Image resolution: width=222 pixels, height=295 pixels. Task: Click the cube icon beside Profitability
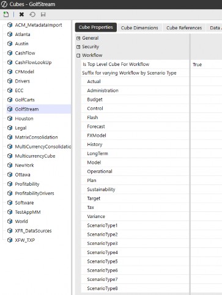coord(10,184)
